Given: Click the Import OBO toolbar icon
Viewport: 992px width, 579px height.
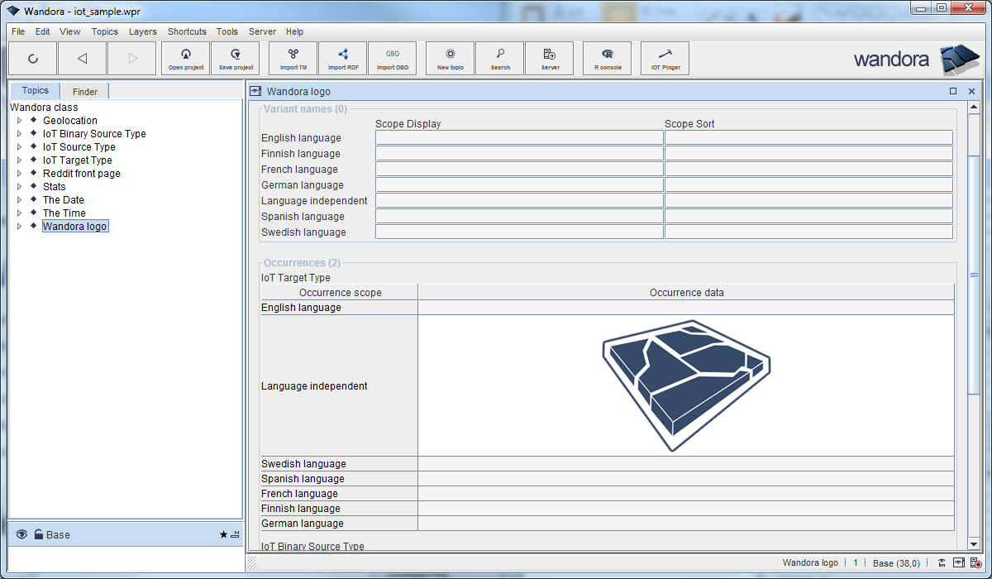Looking at the screenshot, I should [x=392, y=58].
